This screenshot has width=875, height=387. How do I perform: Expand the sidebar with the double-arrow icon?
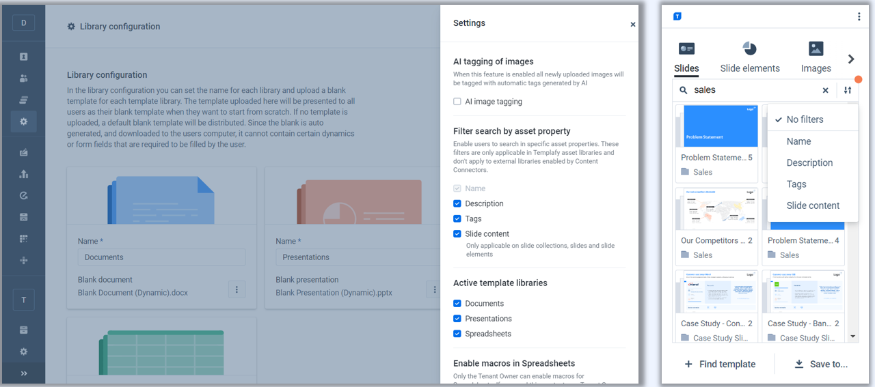pyautogui.click(x=23, y=373)
